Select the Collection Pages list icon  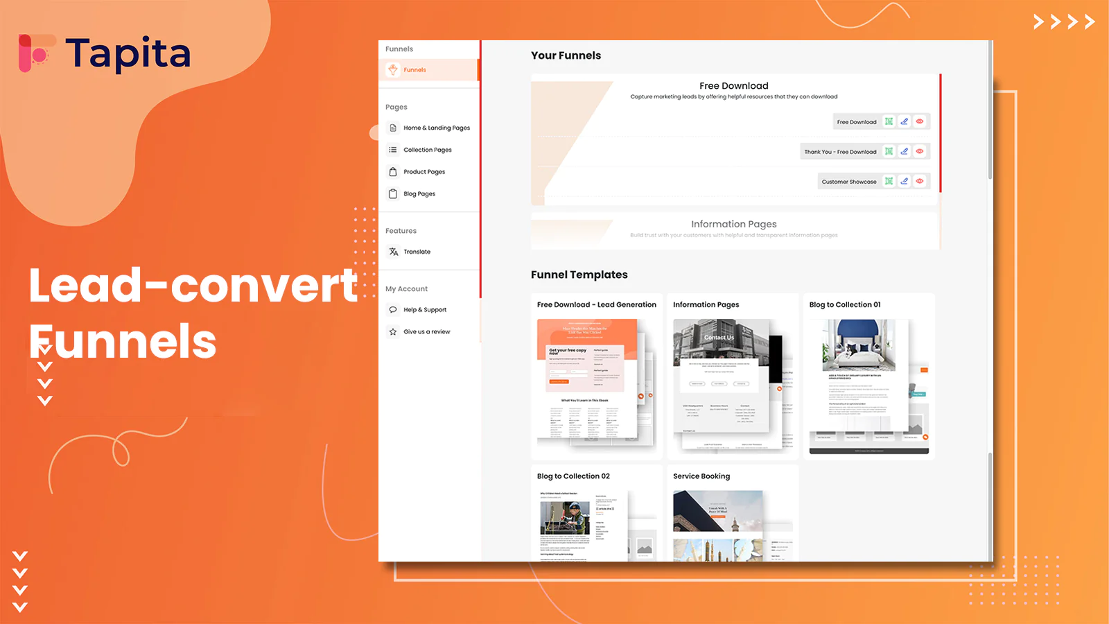pos(393,150)
